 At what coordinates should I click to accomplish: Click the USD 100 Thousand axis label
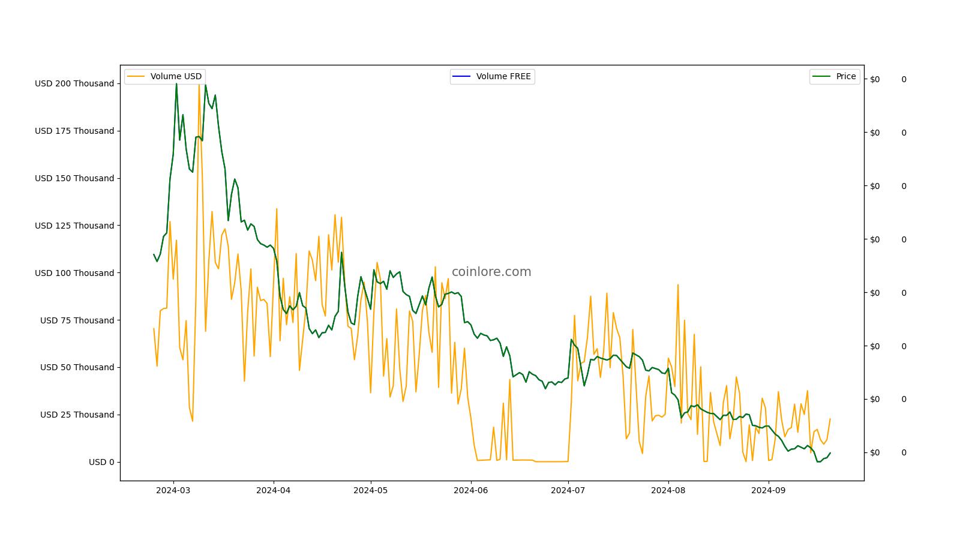pos(74,273)
